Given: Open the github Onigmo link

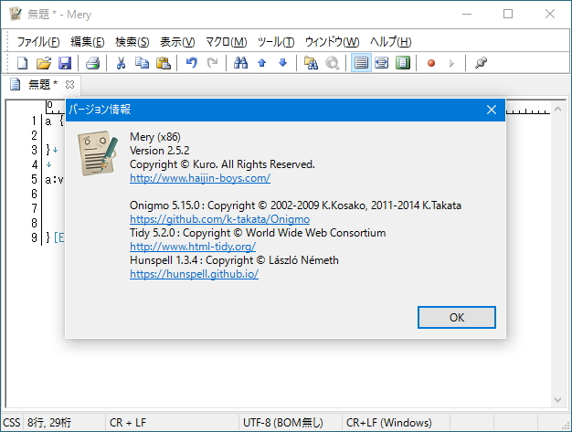Looking at the screenshot, I should tap(219, 219).
